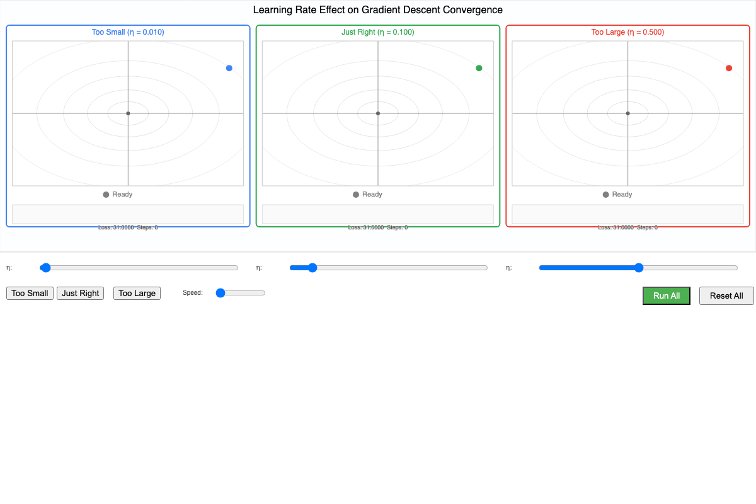Viewport: 756px width, 504px height.
Task: Adjust the Speed slider handle
Action: [x=220, y=293]
